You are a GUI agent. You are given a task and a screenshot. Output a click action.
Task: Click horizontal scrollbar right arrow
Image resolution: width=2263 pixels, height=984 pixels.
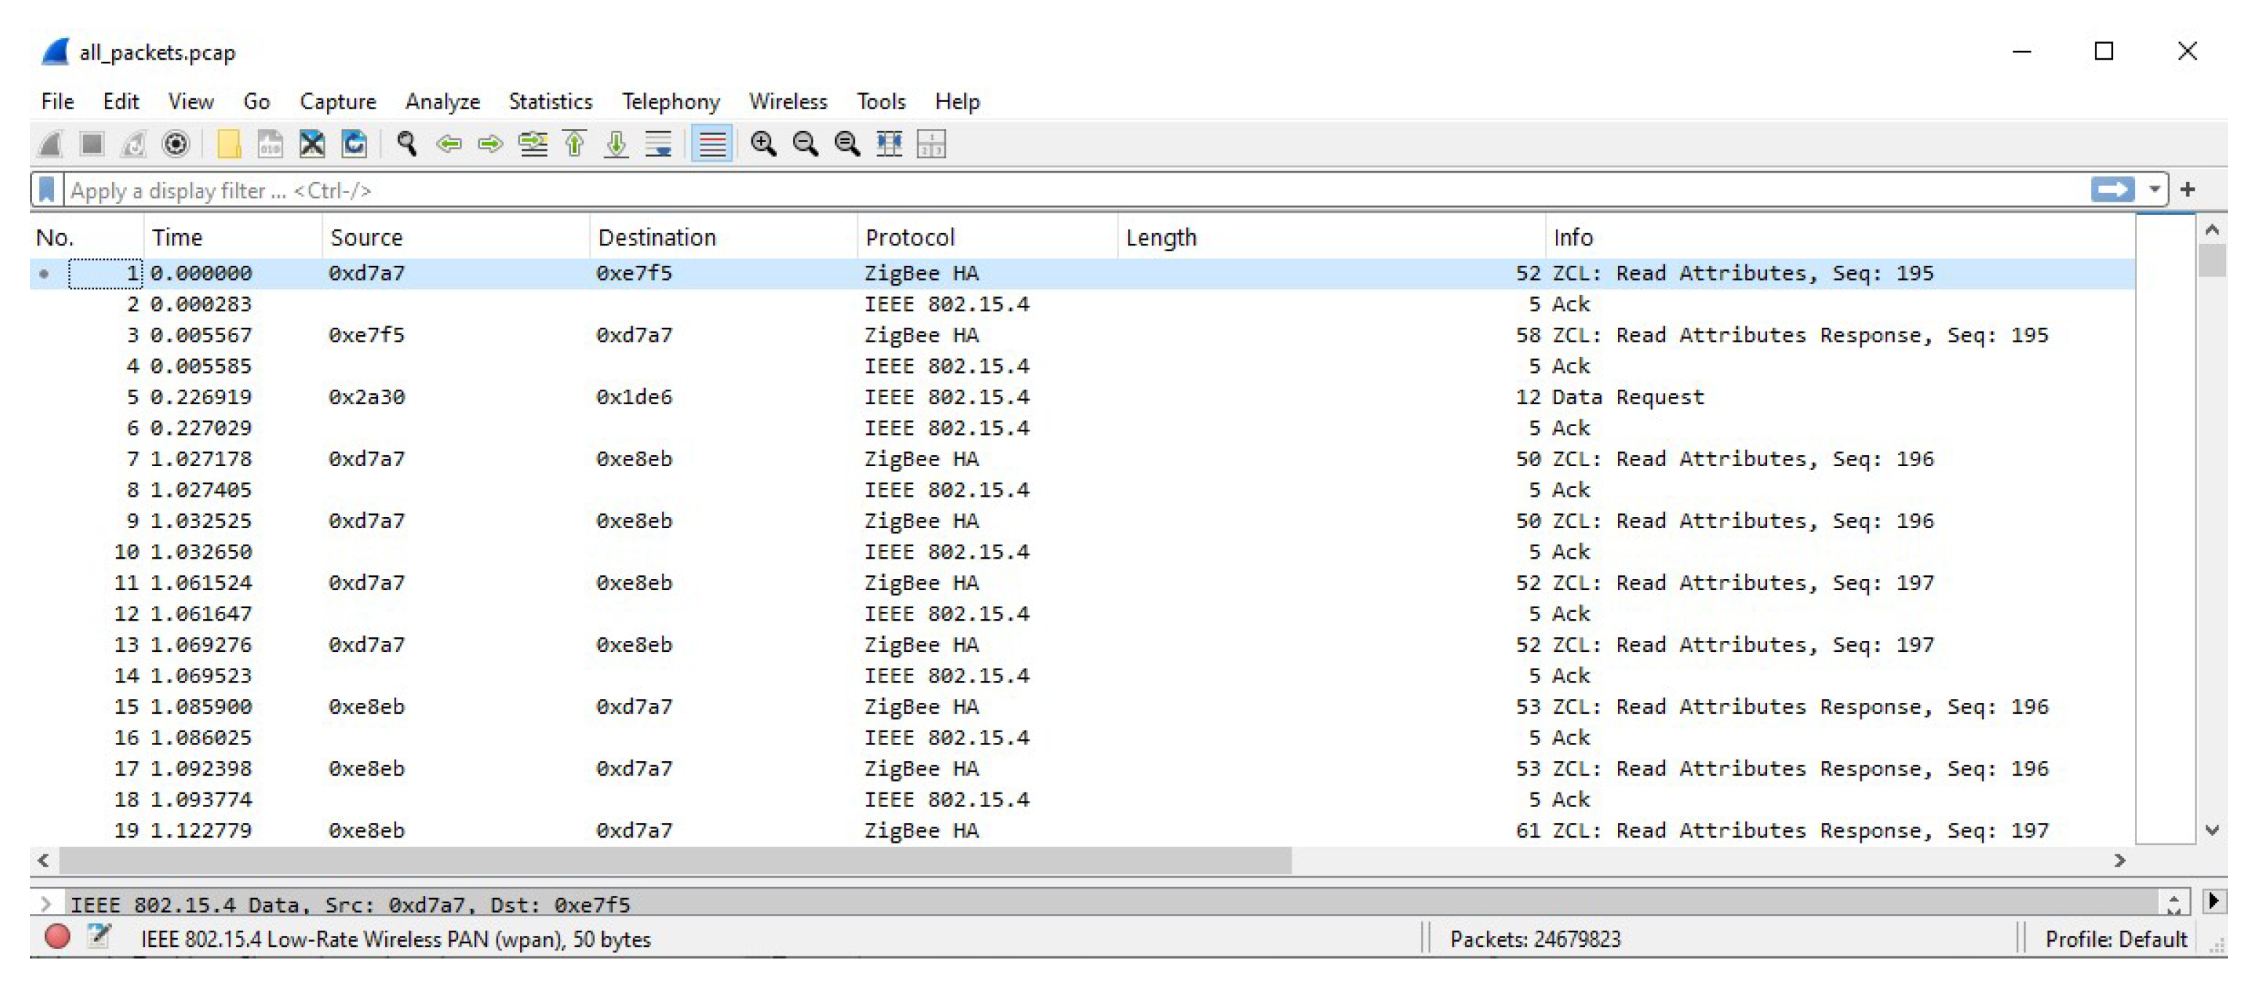click(2120, 860)
